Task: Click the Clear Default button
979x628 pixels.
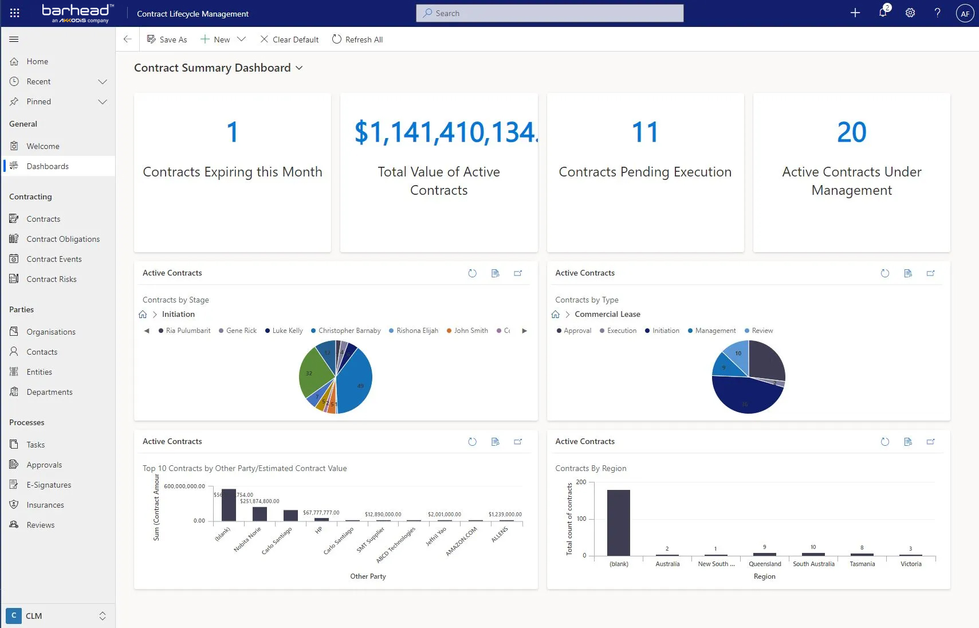Action: pyautogui.click(x=289, y=39)
